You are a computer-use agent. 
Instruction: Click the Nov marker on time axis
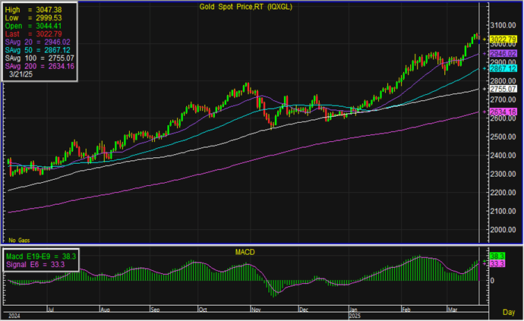point(254,310)
